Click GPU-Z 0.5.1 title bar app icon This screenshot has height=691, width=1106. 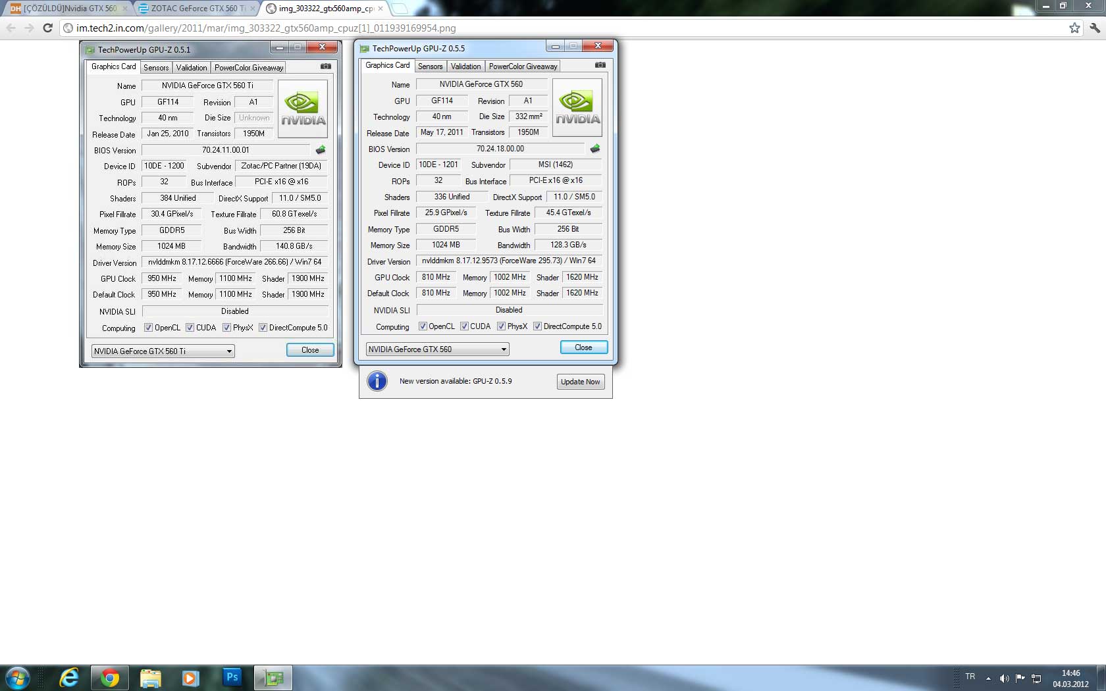(90, 50)
